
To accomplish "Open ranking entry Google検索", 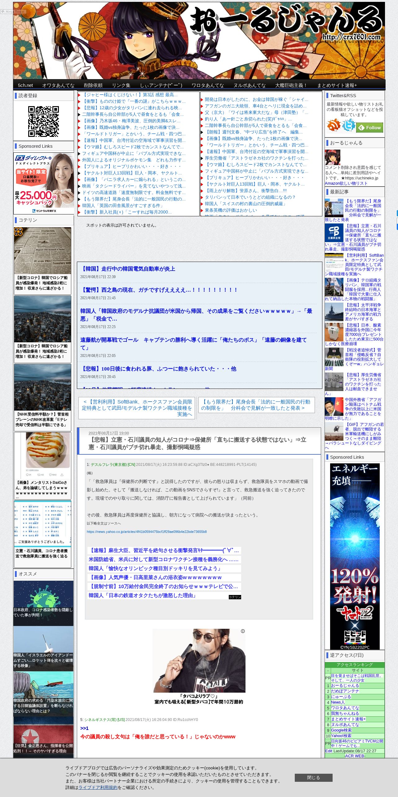I will pyautogui.click(x=341, y=730).
